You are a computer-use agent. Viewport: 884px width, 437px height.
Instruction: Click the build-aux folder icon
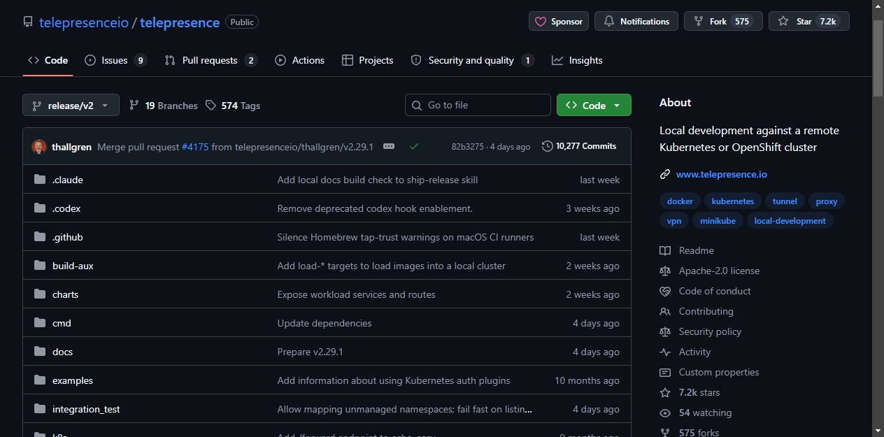tap(40, 266)
